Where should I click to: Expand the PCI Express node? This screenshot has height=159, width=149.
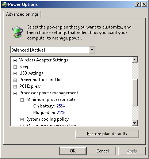coord(15,87)
